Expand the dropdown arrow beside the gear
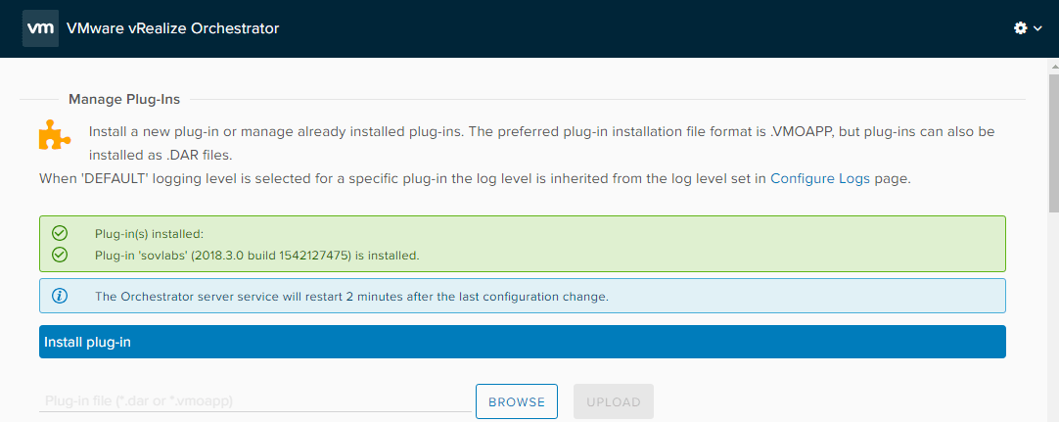 [x=1037, y=29]
